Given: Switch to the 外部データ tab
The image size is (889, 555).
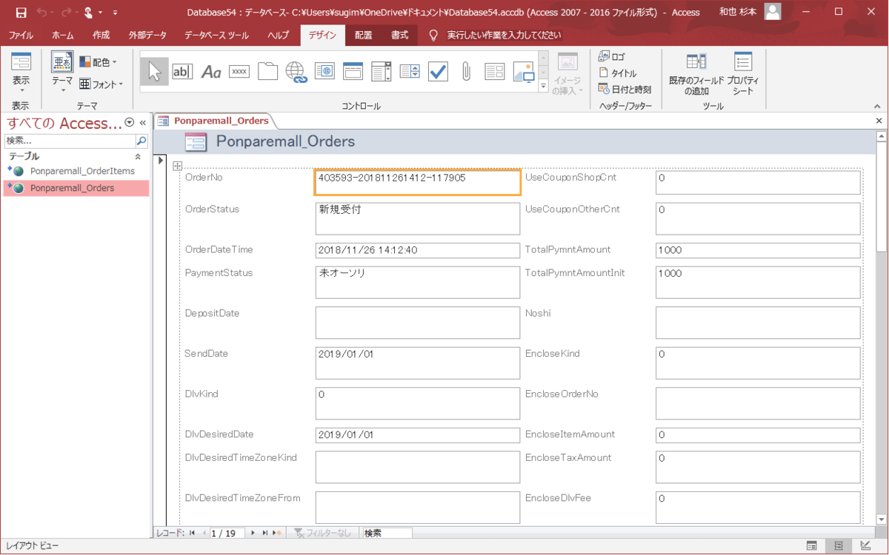Looking at the screenshot, I should click(x=147, y=35).
